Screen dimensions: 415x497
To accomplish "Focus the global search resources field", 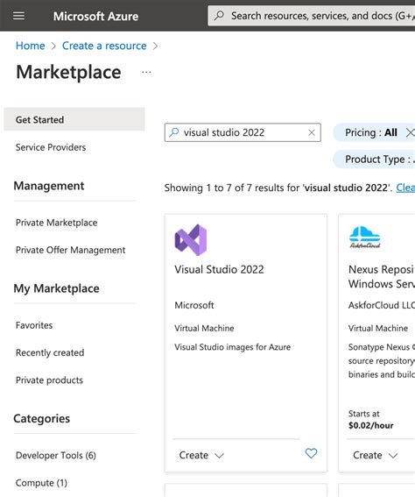I will point(311,16).
